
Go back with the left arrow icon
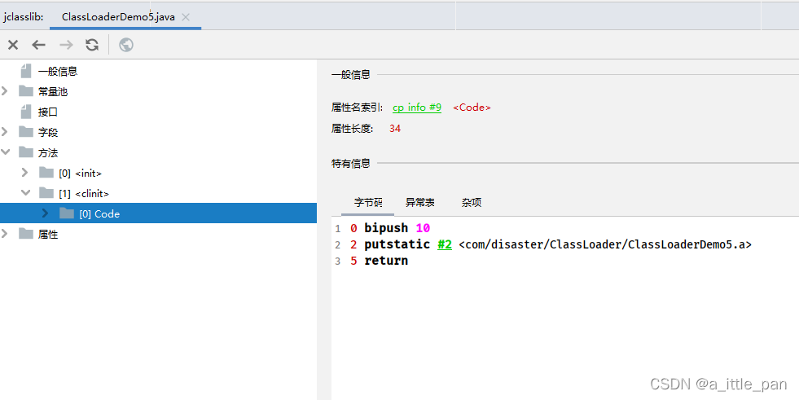coord(39,45)
